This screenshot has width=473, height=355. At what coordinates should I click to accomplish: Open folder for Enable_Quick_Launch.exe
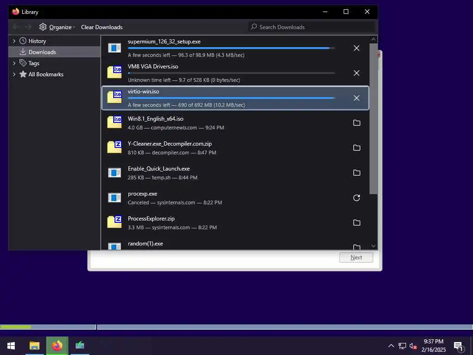357,173
